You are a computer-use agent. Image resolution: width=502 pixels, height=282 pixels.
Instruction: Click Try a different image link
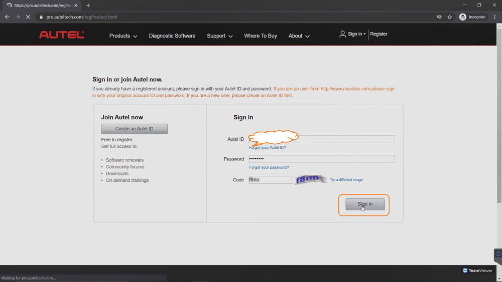pos(346,180)
